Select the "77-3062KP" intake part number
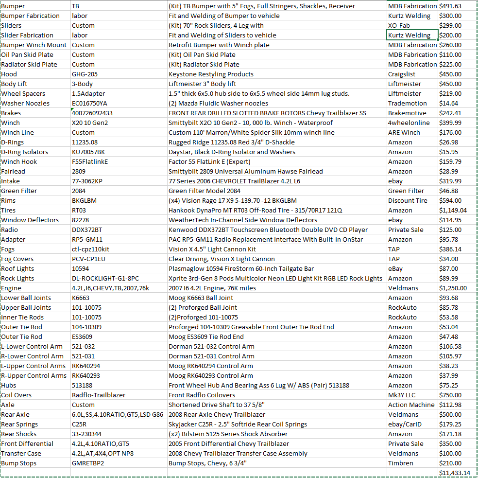The width and height of the screenshot is (478, 478). pos(119,181)
